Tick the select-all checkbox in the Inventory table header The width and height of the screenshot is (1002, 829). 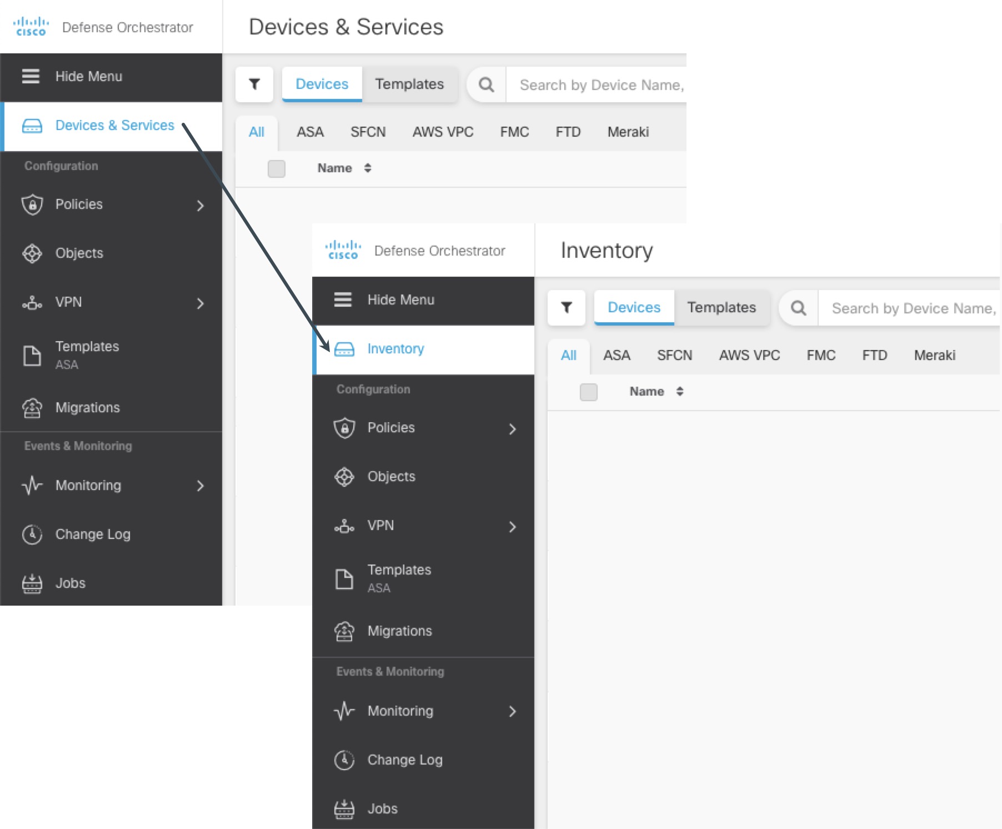pyautogui.click(x=588, y=392)
